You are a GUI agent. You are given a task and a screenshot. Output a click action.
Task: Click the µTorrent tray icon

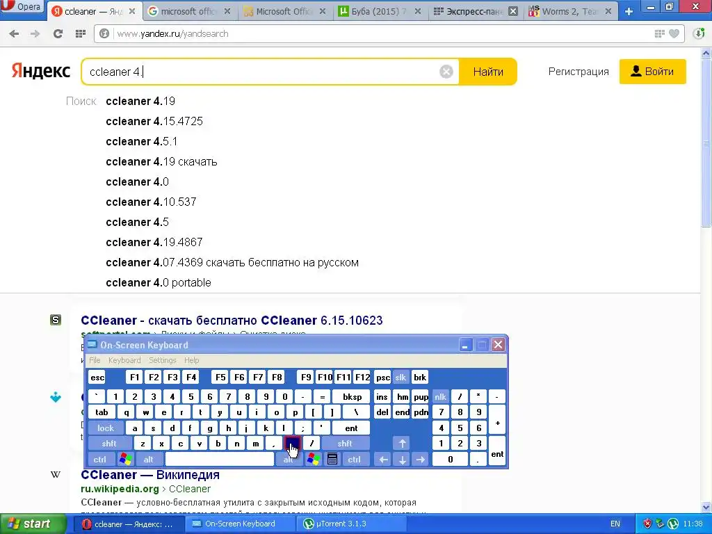coord(673,524)
